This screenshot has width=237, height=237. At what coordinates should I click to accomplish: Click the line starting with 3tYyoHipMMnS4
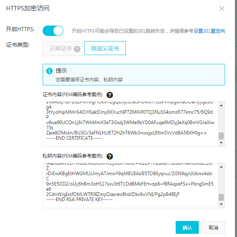[129, 112]
